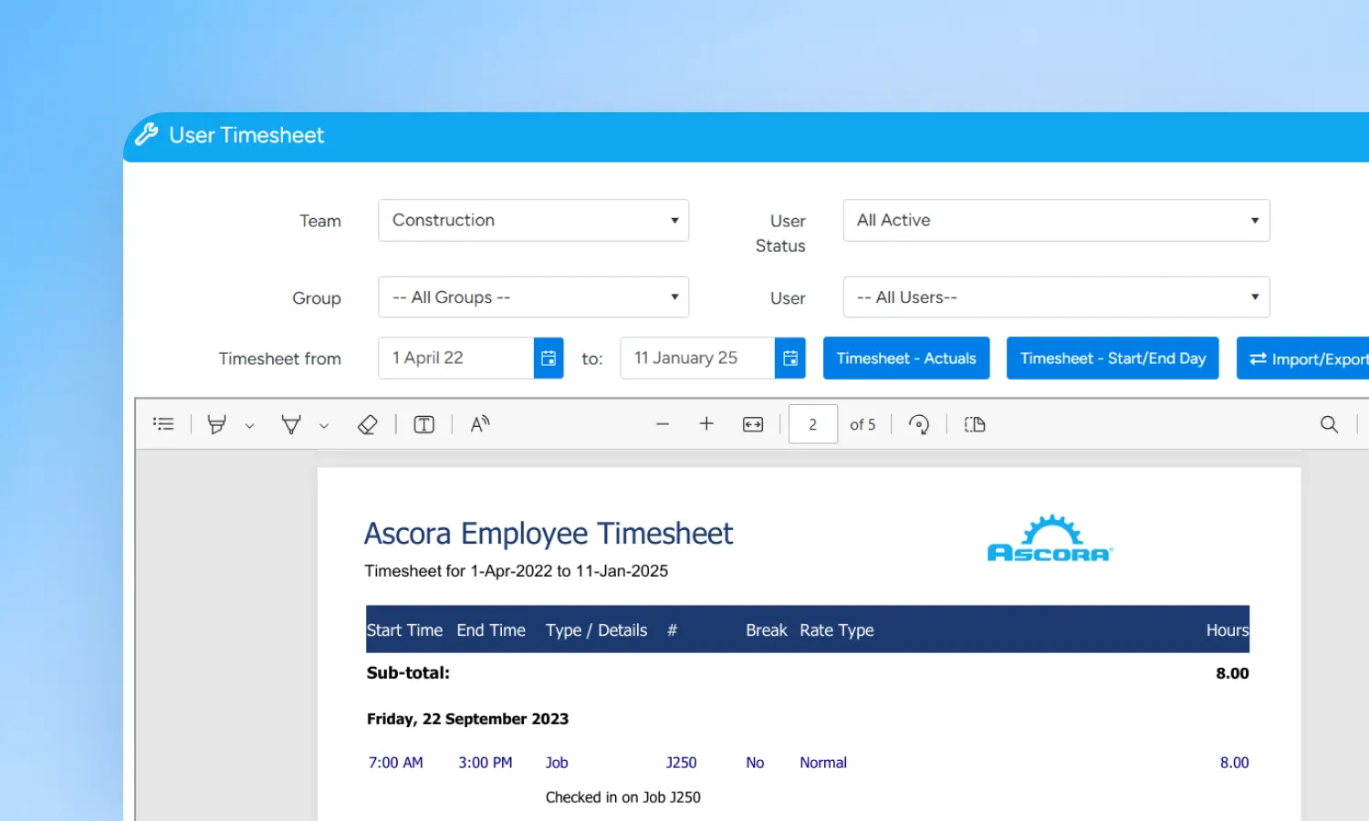Open the User Status All Active dropdown
Image resolution: width=1369 pixels, height=821 pixels.
tap(1057, 221)
